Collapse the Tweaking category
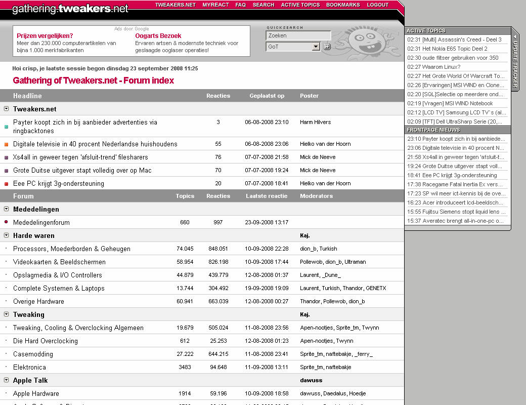The image size is (526, 405). (6, 314)
